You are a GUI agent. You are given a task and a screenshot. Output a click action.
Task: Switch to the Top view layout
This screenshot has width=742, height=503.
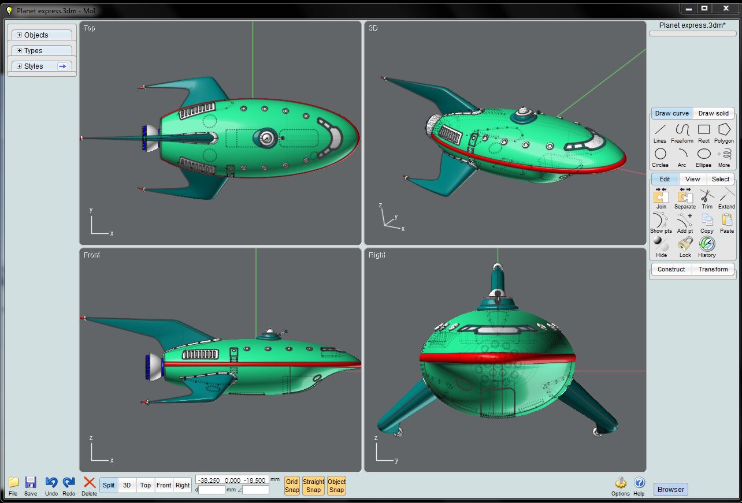(x=146, y=485)
